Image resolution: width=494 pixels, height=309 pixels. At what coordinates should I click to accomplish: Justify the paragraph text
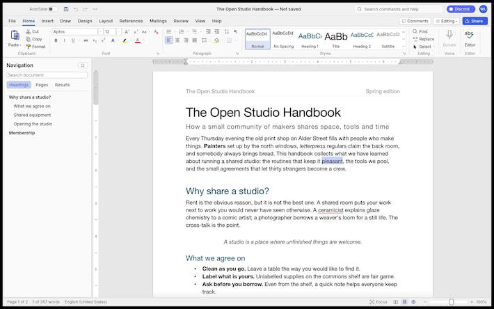pos(194,40)
